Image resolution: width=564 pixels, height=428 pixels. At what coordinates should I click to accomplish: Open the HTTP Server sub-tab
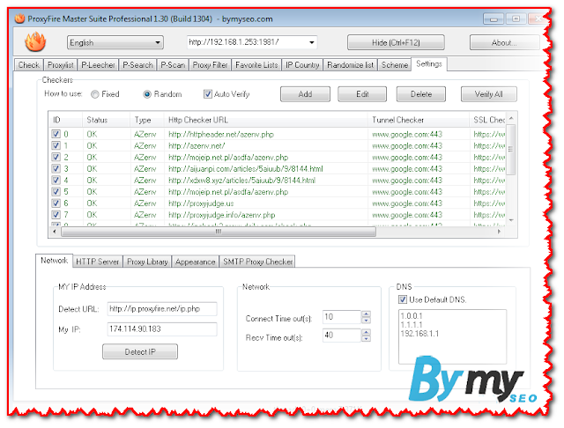98,262
